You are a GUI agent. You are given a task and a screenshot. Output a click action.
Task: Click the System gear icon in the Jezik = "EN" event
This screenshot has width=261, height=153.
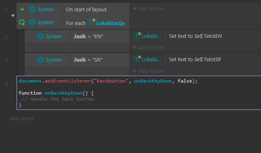[40, 36]
